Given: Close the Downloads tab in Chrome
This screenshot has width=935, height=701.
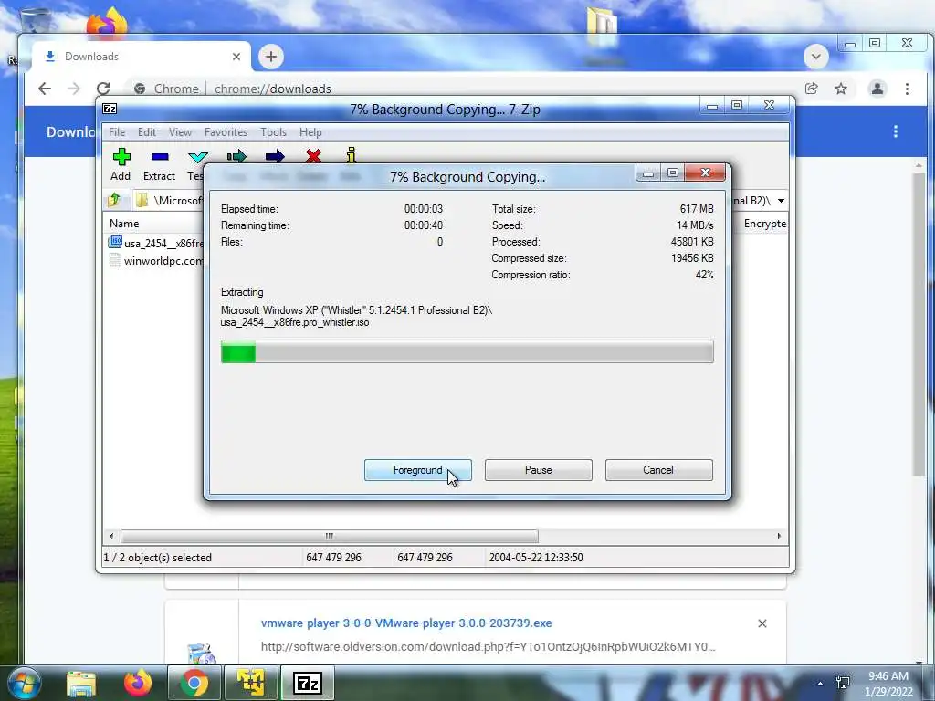Looking at the screenshot, I should [236, 57].
